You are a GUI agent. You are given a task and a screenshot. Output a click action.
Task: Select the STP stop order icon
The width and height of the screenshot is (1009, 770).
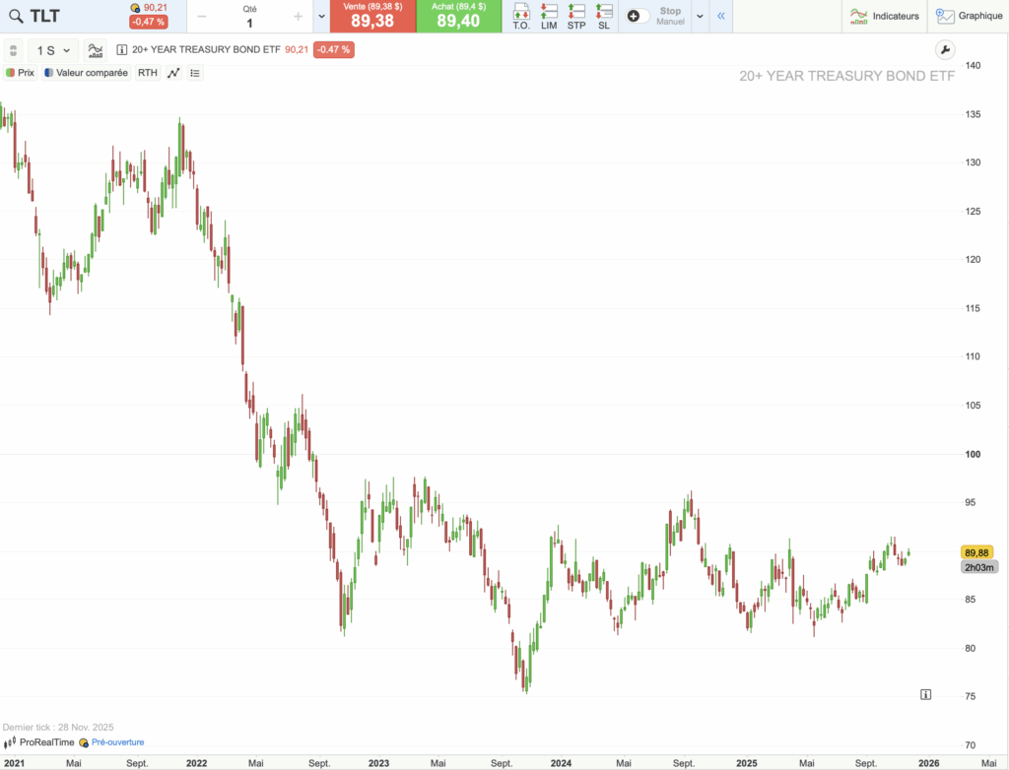tap(576, 16)
